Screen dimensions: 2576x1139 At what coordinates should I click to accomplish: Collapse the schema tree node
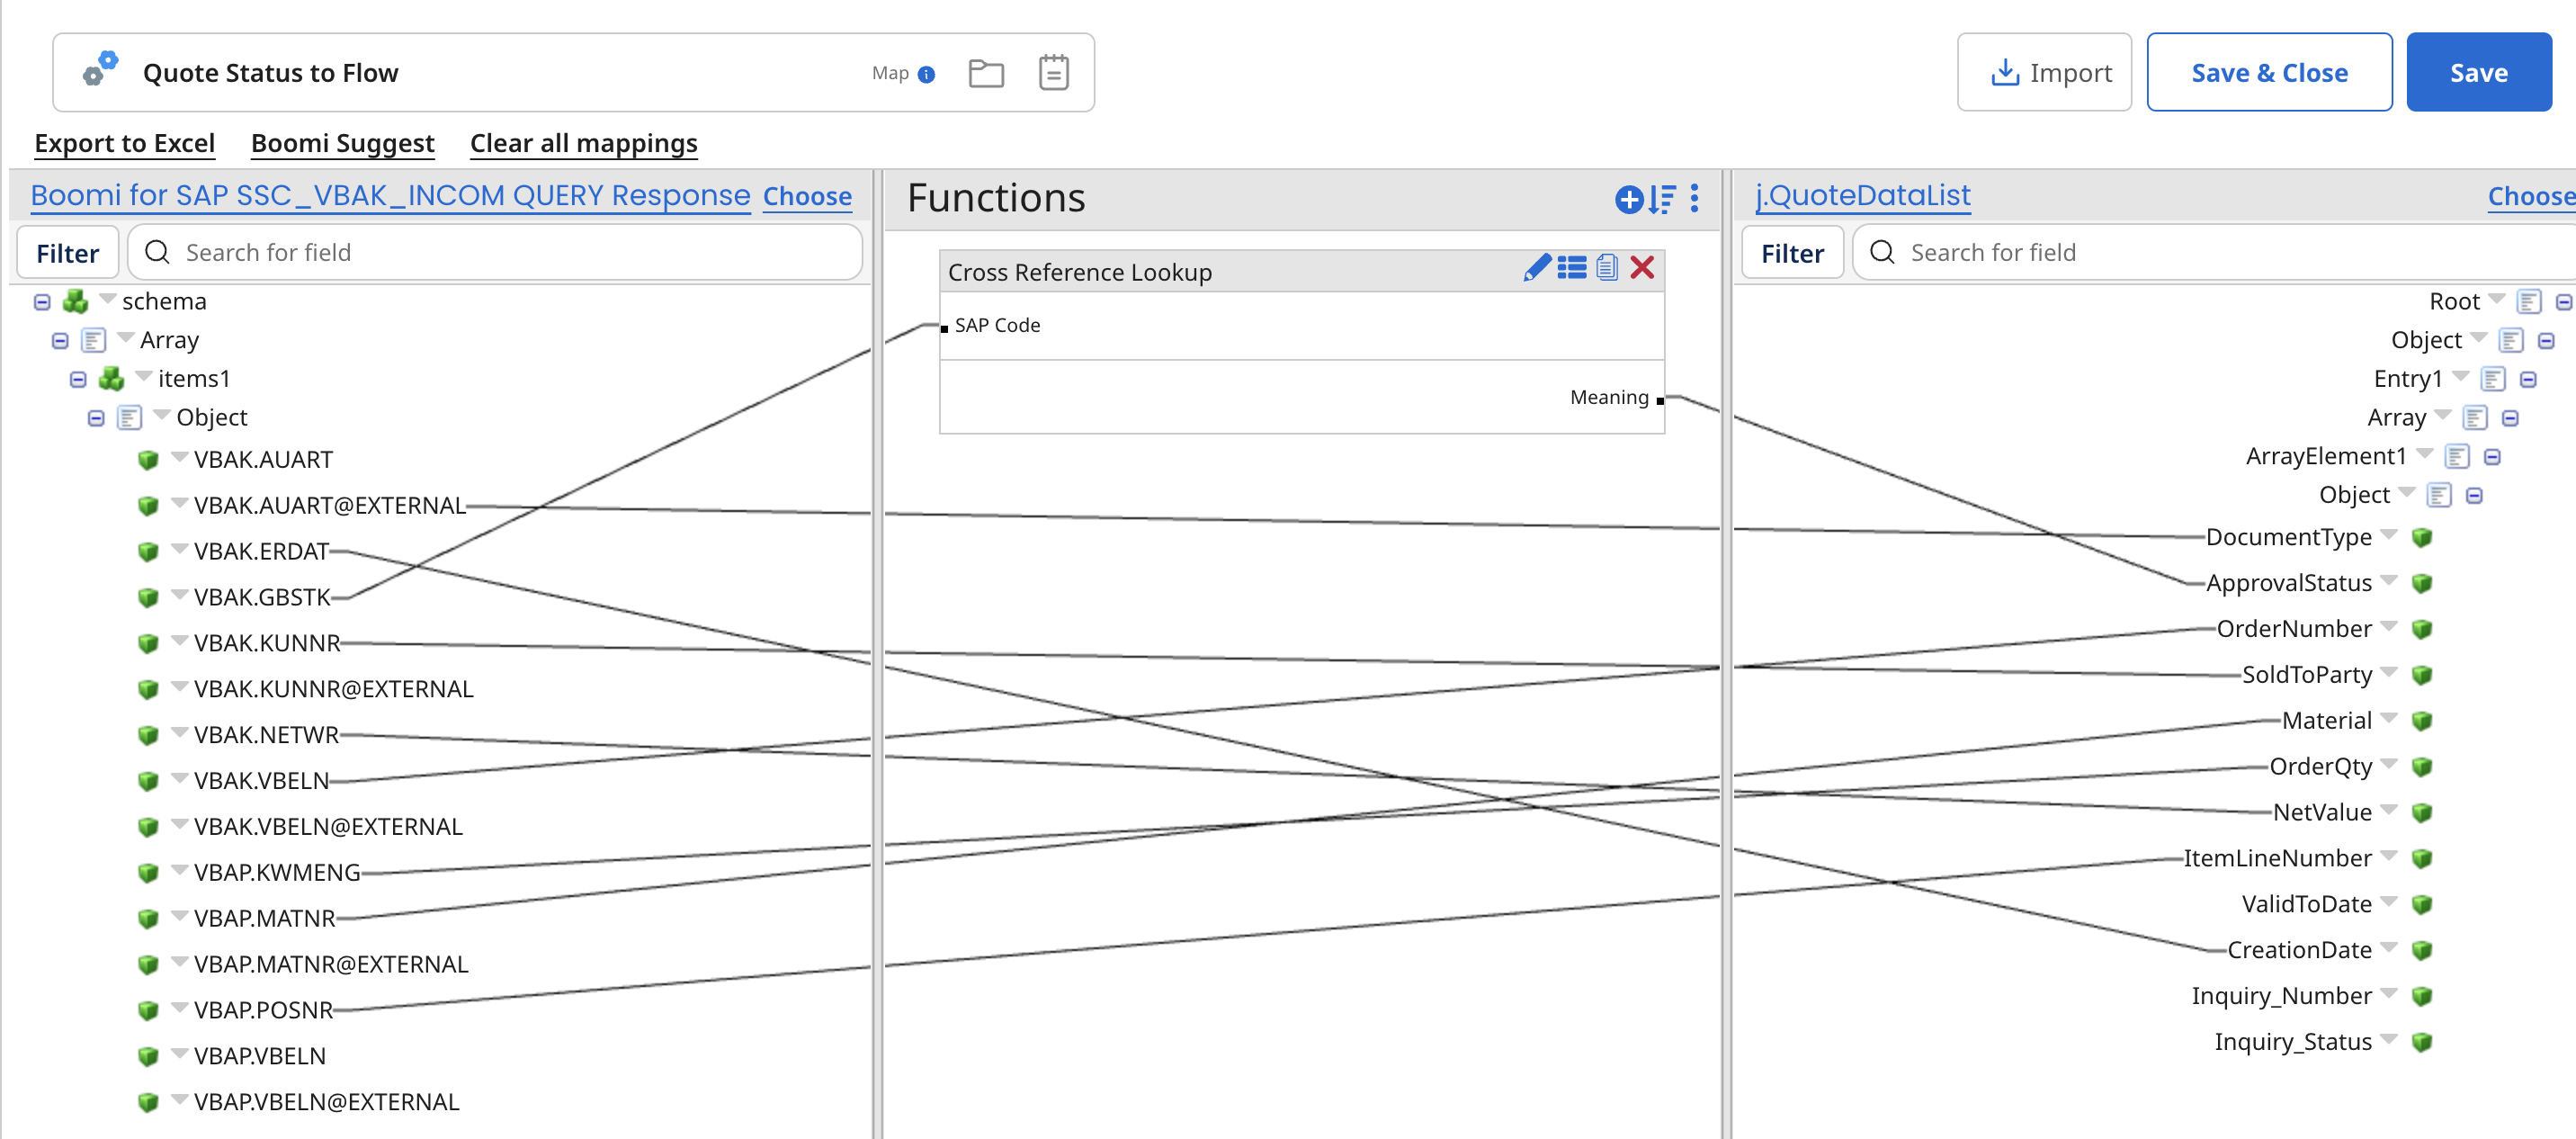[x=42, y=302]
